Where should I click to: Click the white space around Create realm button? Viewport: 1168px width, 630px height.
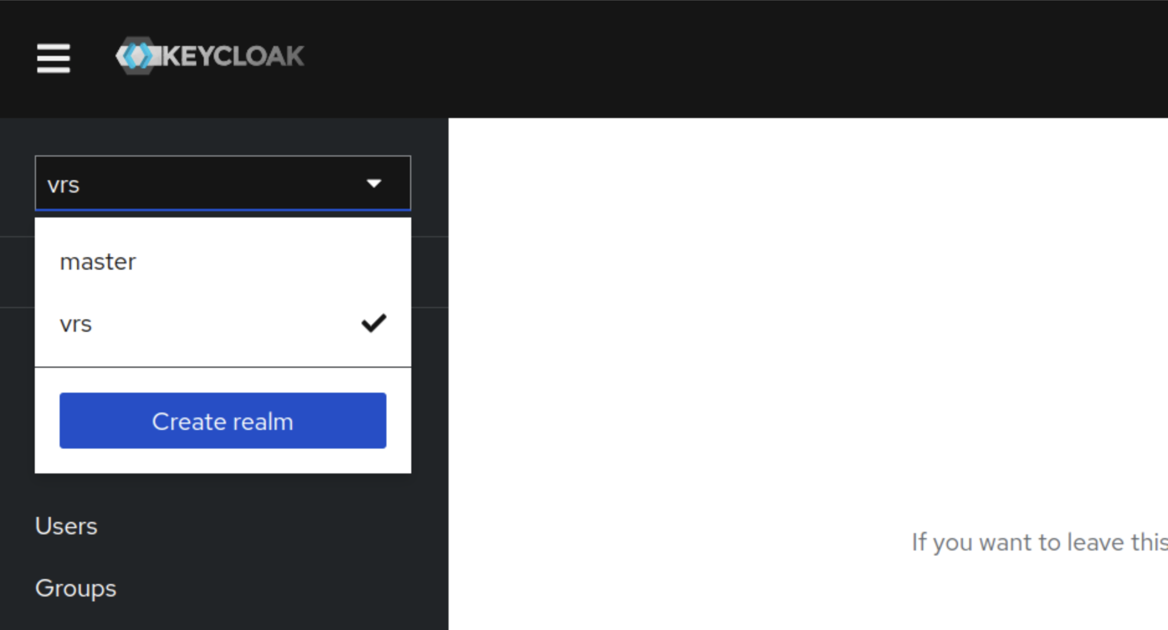222,461
